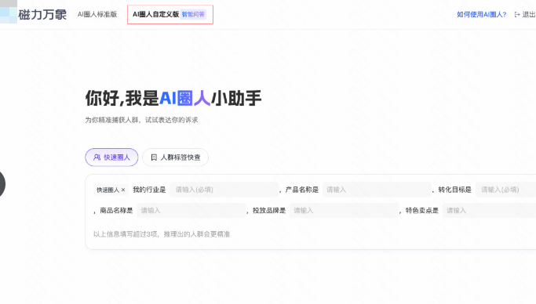The image size is (536, 304).
Task: Click the people icon in 快速圈人 button
Action: click(x=97, y=157)
